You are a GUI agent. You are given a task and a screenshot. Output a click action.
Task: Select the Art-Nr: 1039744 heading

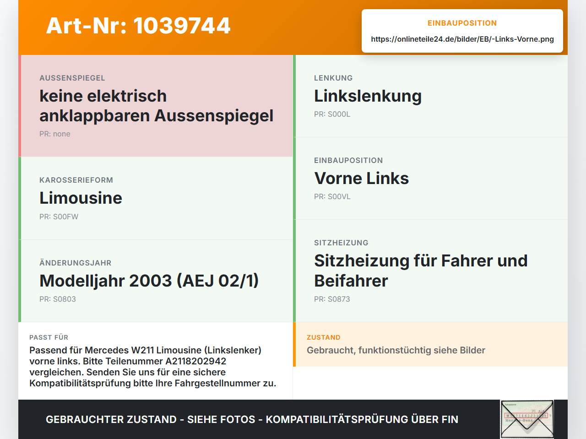coord(138,26)
